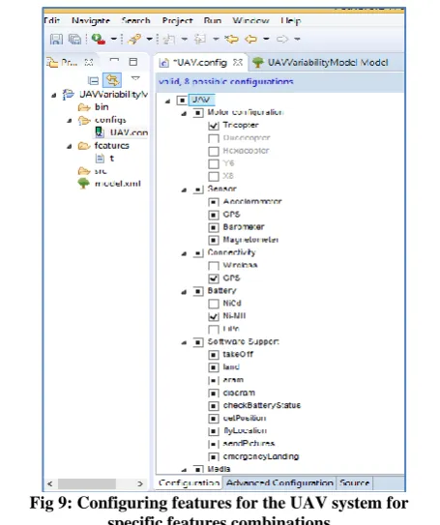440x525 pixels.
Task: Open the Project panel view menu triangle
Action: 135,78
